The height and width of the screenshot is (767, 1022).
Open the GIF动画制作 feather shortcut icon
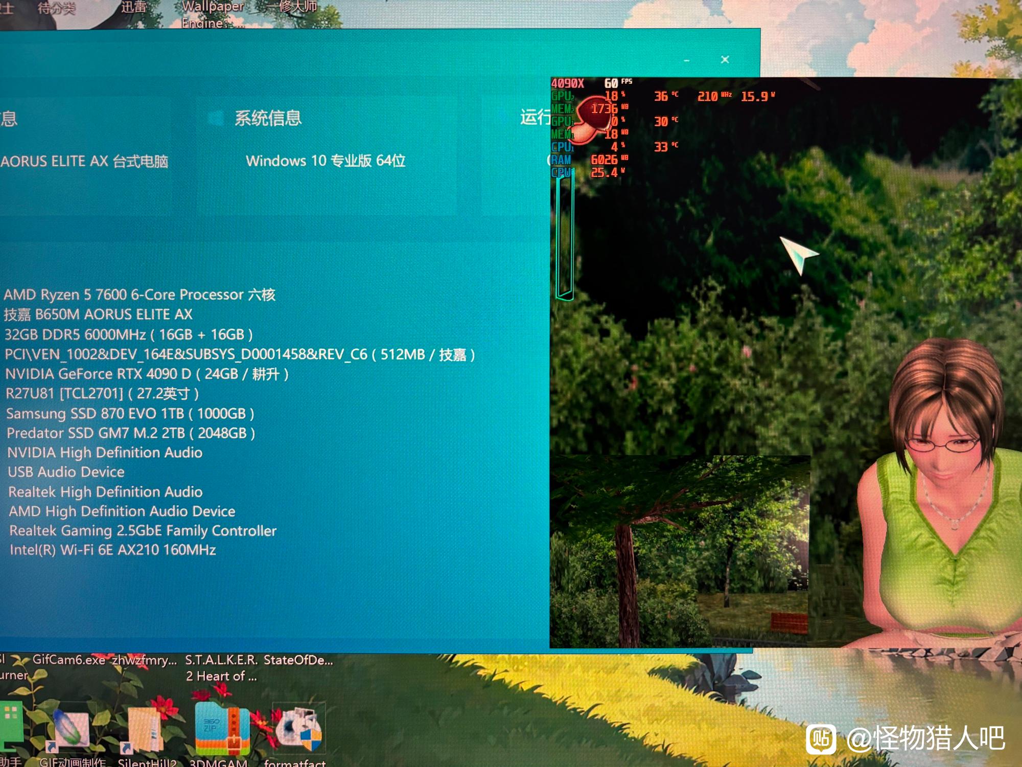point(71,729)
